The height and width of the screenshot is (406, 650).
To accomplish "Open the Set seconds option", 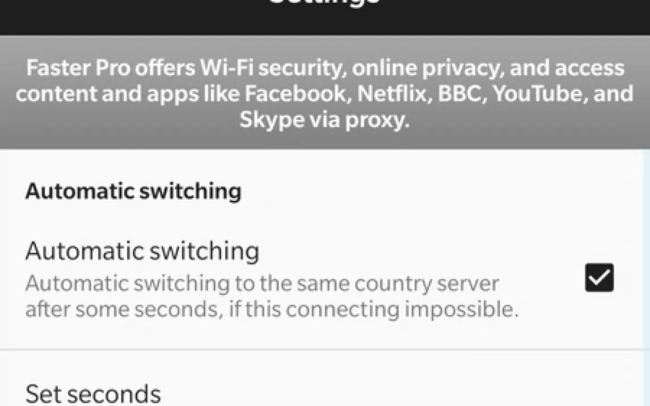I will (94, 394).
